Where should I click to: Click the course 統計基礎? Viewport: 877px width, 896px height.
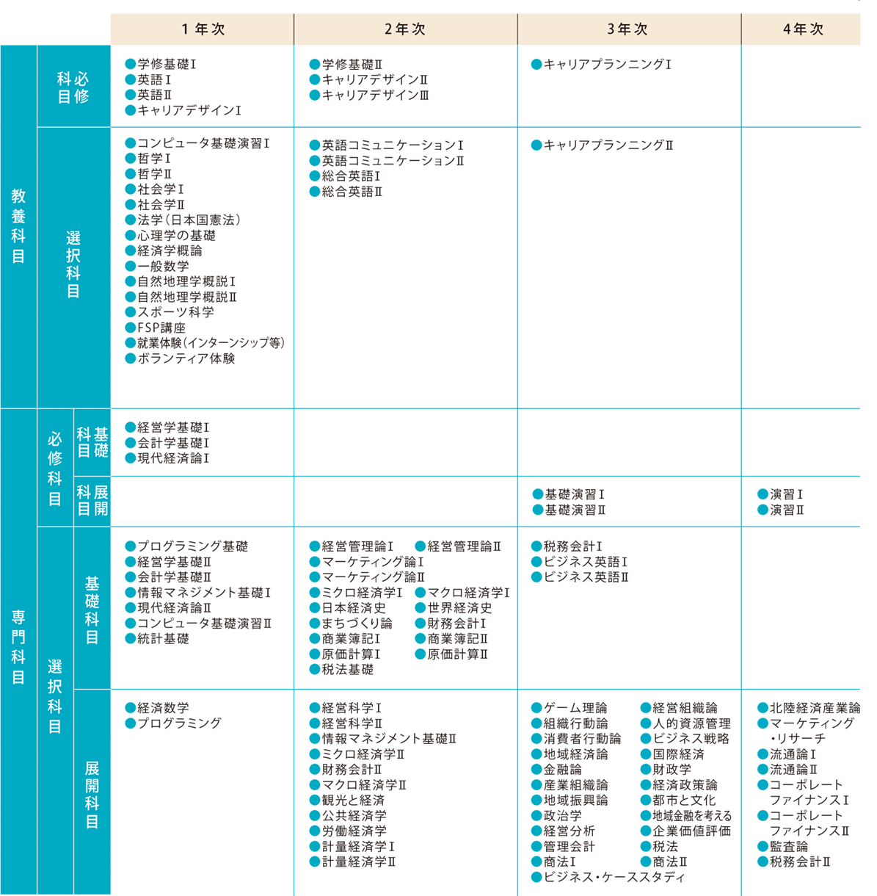coord(157,639)
